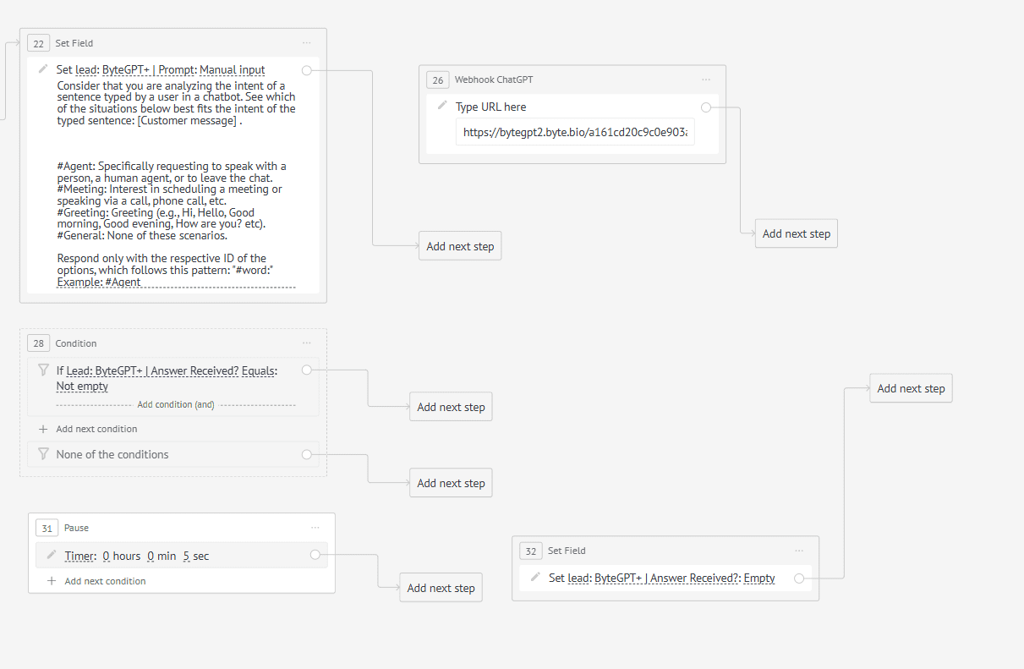
Task: Click the plus icon in the Condition step
Action: [x=43, y=429]
